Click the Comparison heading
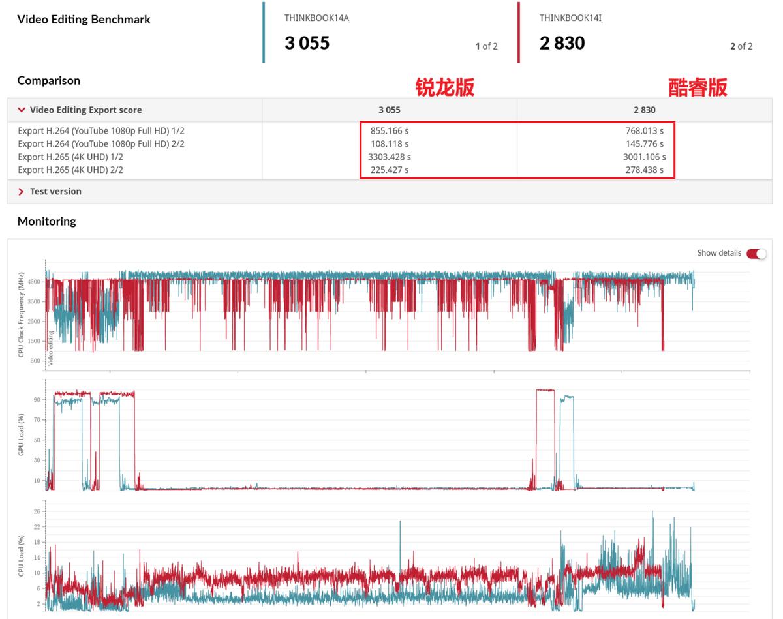The image size is (783, 619). point(49,81)
